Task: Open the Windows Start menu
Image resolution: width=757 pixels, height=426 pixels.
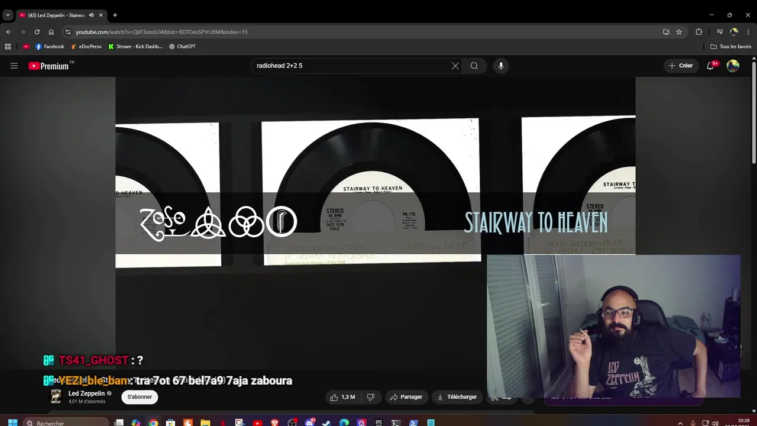Action: pyautogui.click(x=12, y=422)
